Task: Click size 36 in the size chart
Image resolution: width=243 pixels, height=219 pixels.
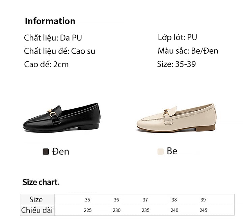Action: pyautogui.click(x=116, y=200)
